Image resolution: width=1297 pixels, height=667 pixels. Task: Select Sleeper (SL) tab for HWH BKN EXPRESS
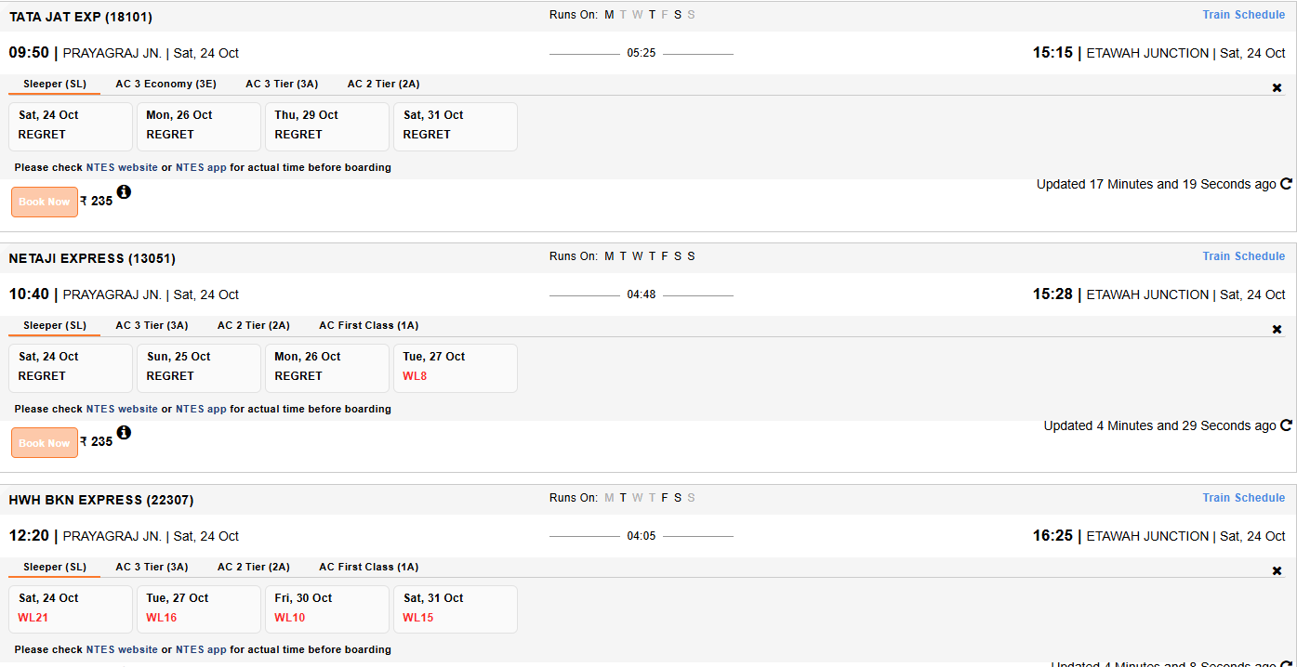pos(55,568)
